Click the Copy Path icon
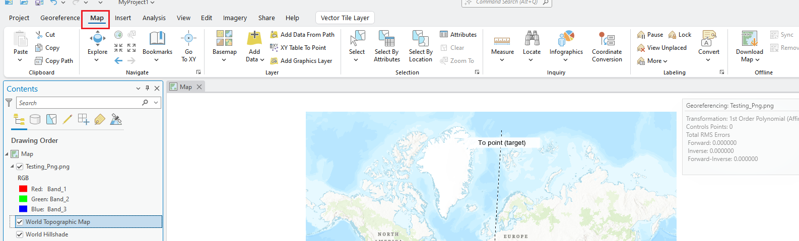 tap(39, 61)
